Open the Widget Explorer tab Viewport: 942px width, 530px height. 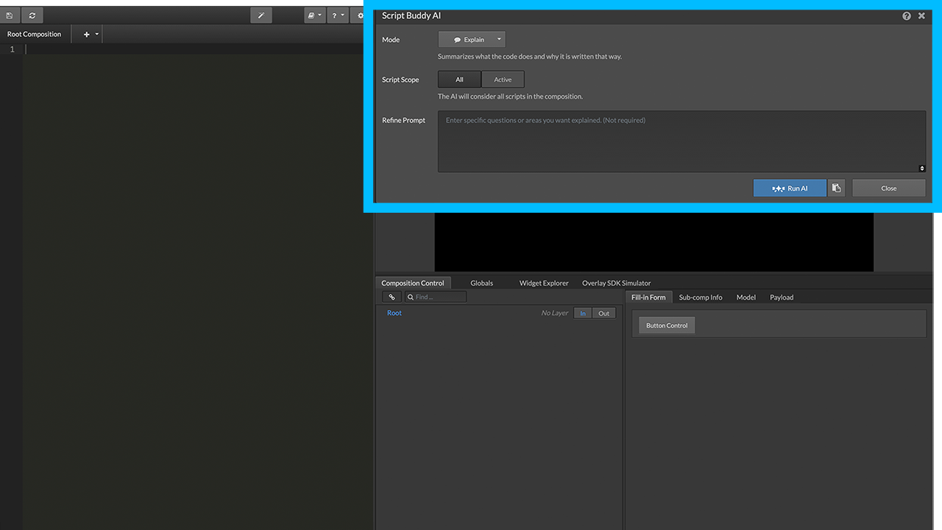544,283
